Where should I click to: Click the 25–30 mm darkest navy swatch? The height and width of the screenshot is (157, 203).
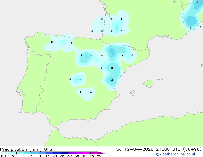[65, 153]
